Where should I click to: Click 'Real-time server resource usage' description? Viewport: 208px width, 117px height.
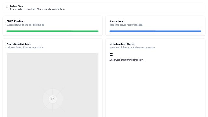click(x=126, y=25)
